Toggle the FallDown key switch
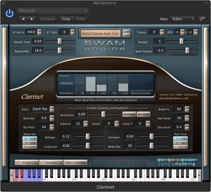211x192 pixels. pyautogui.click(x=129, y=114)
